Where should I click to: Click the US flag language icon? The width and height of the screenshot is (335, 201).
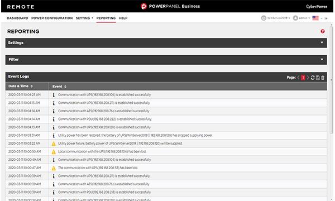315,18
